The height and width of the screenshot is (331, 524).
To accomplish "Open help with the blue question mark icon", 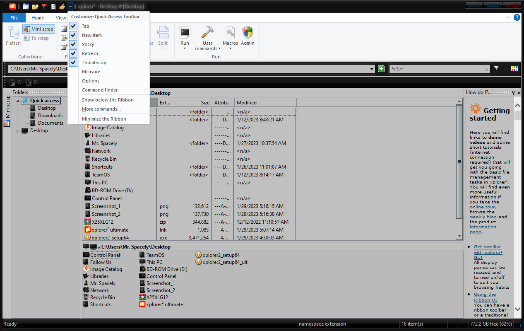I will [517, 17].
